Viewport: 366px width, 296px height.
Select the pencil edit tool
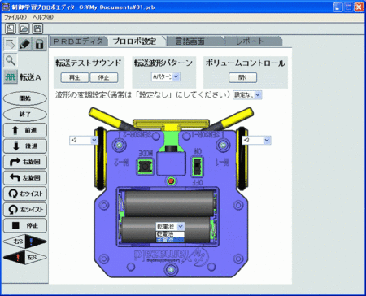[x=25, y=44]
